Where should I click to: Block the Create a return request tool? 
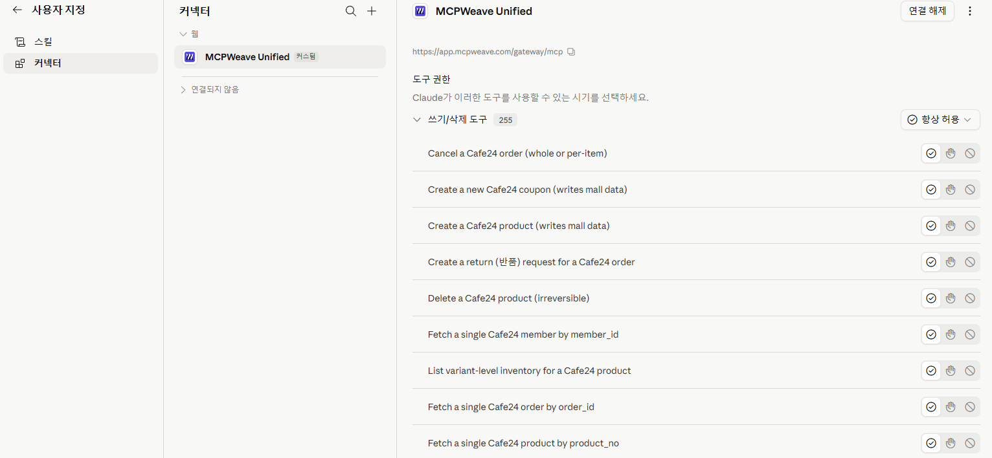pos(970,262)
